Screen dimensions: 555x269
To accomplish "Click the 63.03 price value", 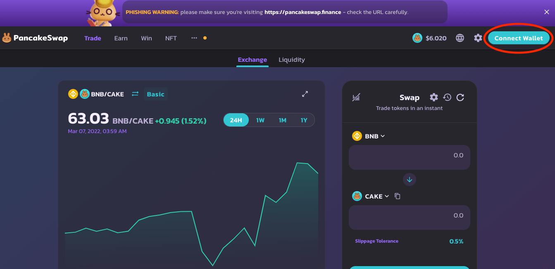I will click(88, 119).
